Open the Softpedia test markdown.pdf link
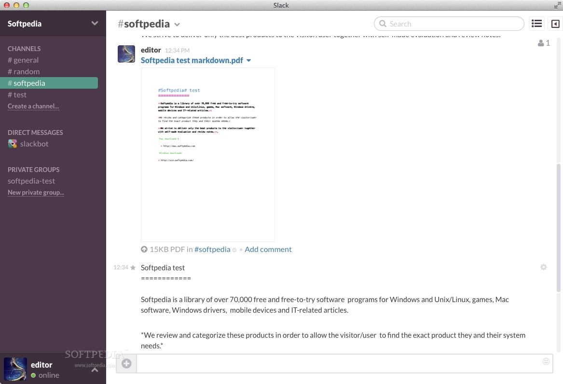 (x=192, y=60)
